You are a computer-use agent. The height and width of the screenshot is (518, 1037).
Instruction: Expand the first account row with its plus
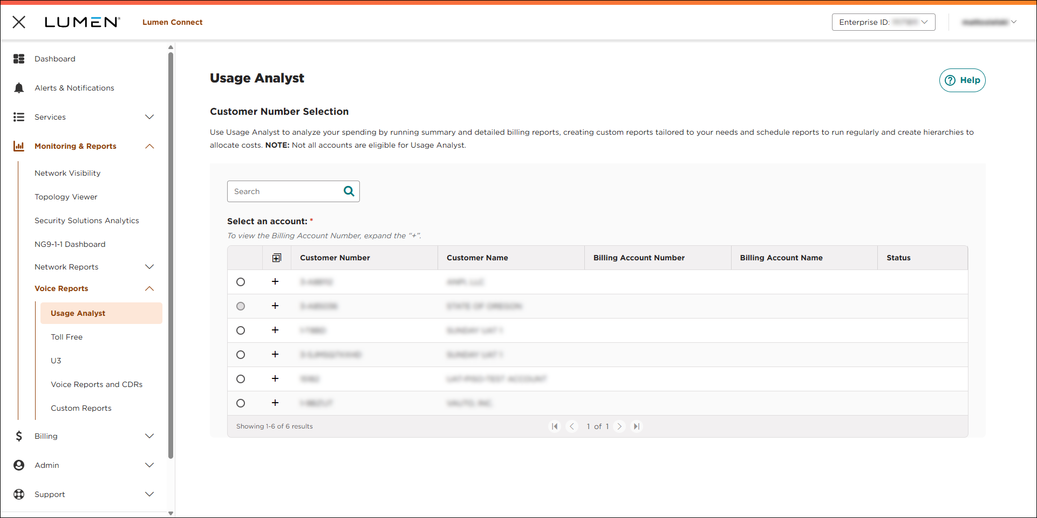275,282
